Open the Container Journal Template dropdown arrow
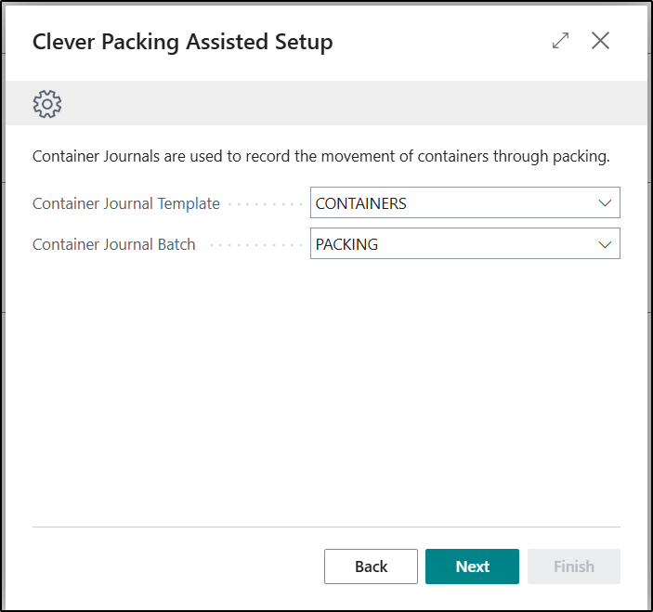The image size is (653, 612). pyautogui.click(x=606, y=203)
